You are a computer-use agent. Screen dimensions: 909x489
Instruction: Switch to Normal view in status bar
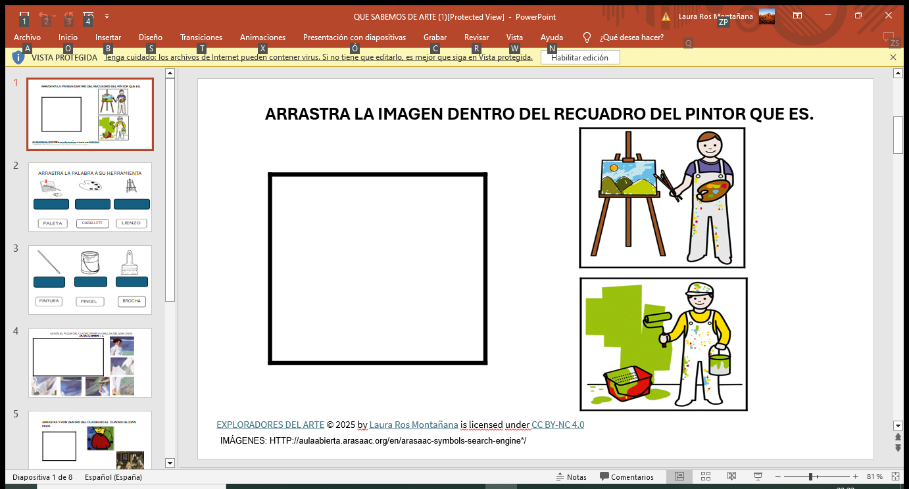coord(679,477)
